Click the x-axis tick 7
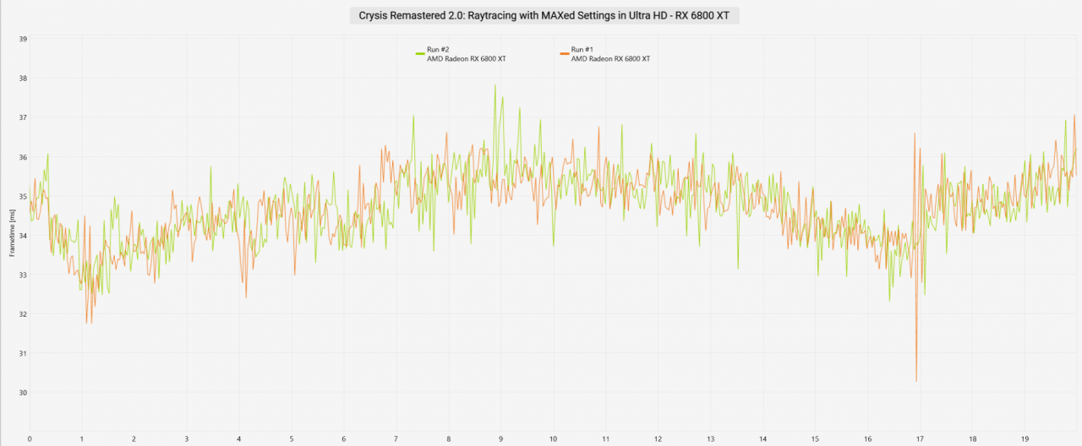 [396, 439]
